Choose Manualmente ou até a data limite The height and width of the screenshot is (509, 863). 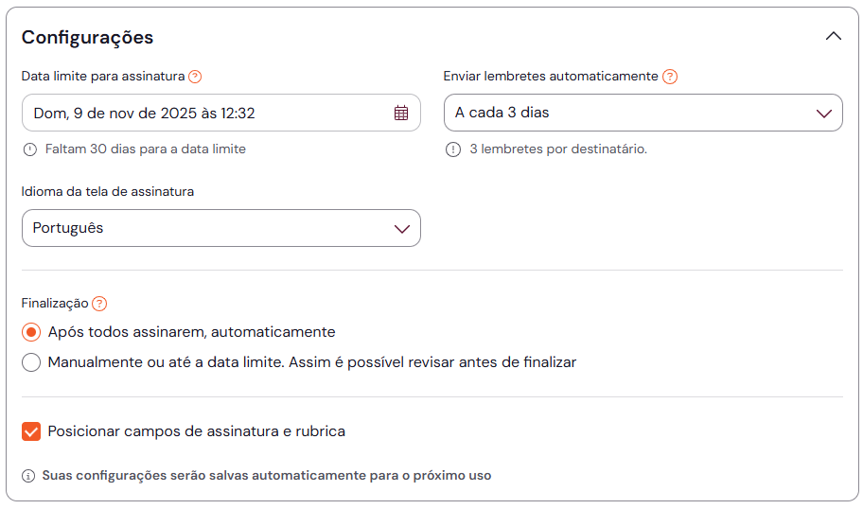coord(31,362)
